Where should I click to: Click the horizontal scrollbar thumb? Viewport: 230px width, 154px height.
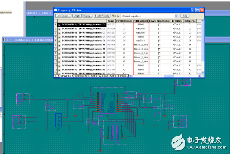[169, 76]
